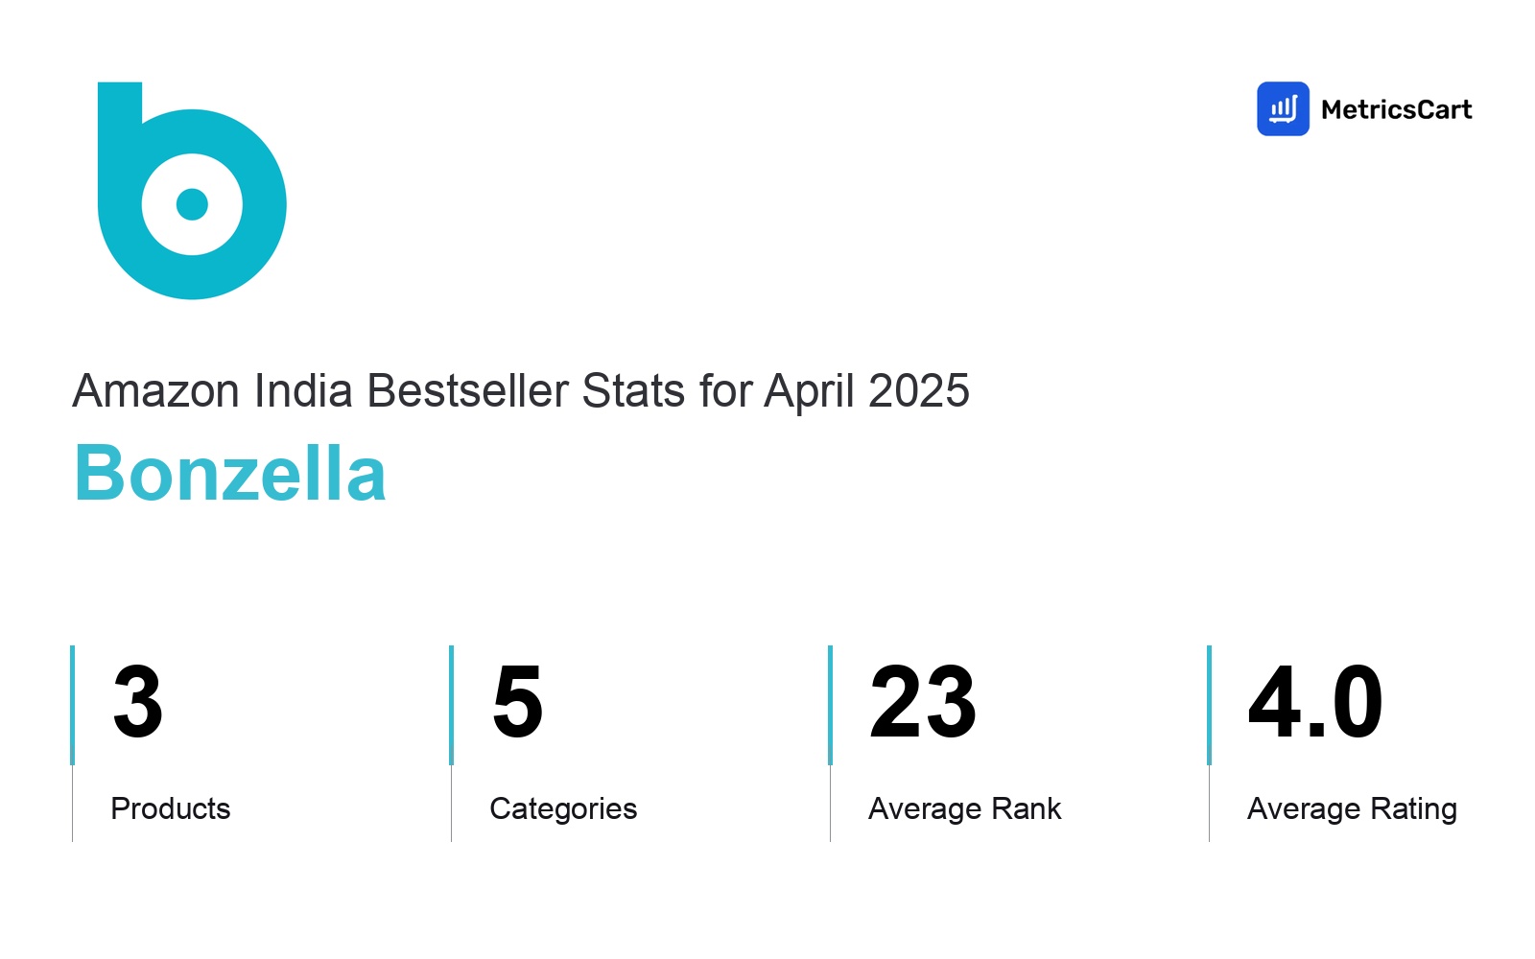Click the 'April 2025' text in title
Viewport: 1535px width, 959px height.
pyautogui.click(x=867, y=391)
